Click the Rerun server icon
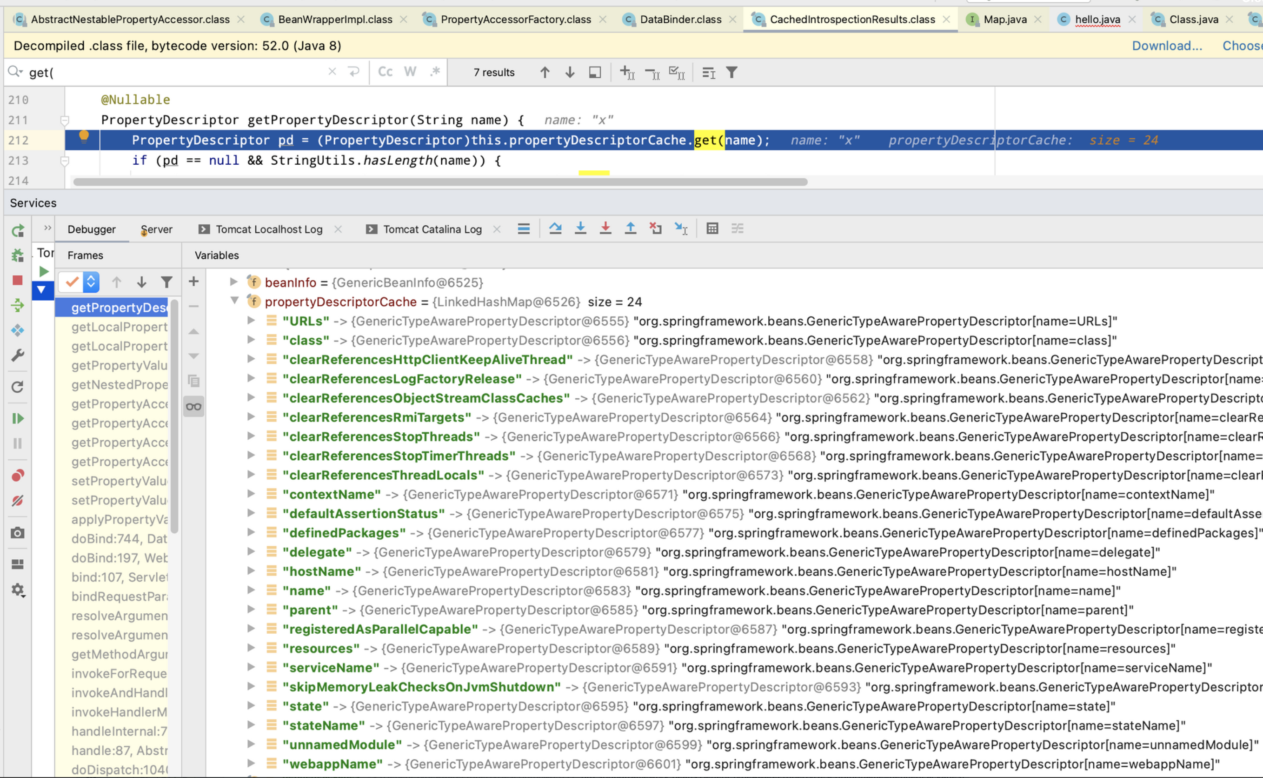This screenshot has height=778, width=1263. 18,230
